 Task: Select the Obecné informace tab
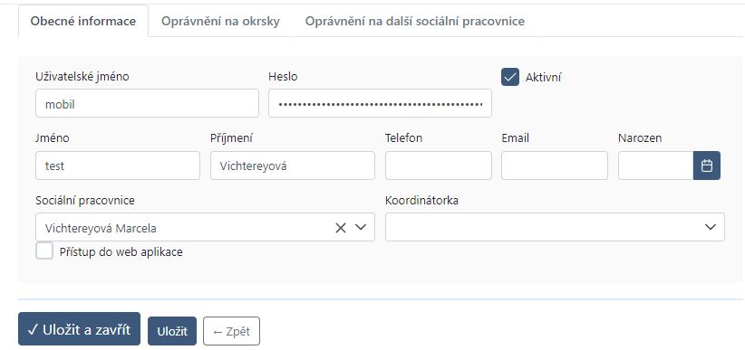[x=83, y=22]
